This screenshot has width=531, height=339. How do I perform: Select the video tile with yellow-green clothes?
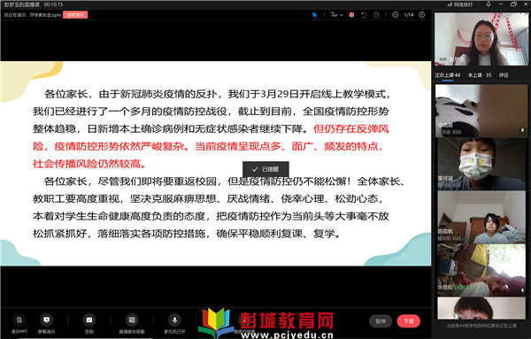coord(481,270)
